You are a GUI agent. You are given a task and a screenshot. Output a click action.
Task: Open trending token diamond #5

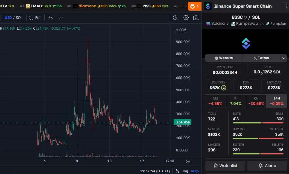click(97, 6)
